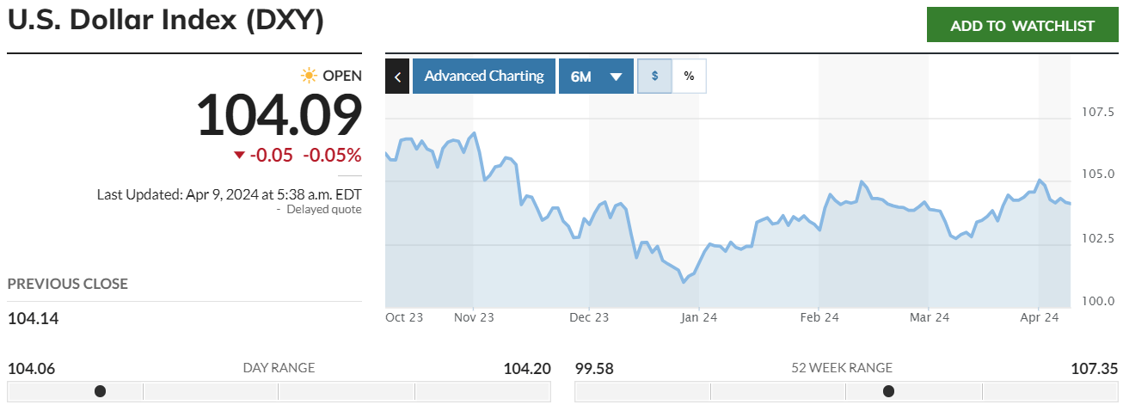Toggle chart to dollar price view
Image resolution: width=1123 pixels, height=411 pixels.
(x=654, y=76)
